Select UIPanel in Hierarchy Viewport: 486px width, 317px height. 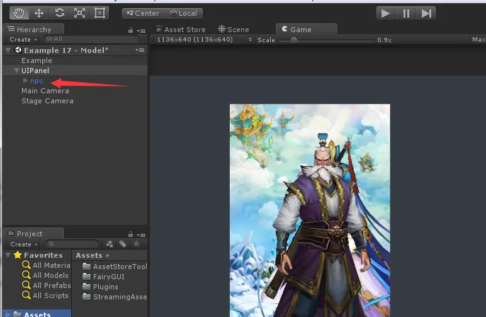tap(35, 71)
